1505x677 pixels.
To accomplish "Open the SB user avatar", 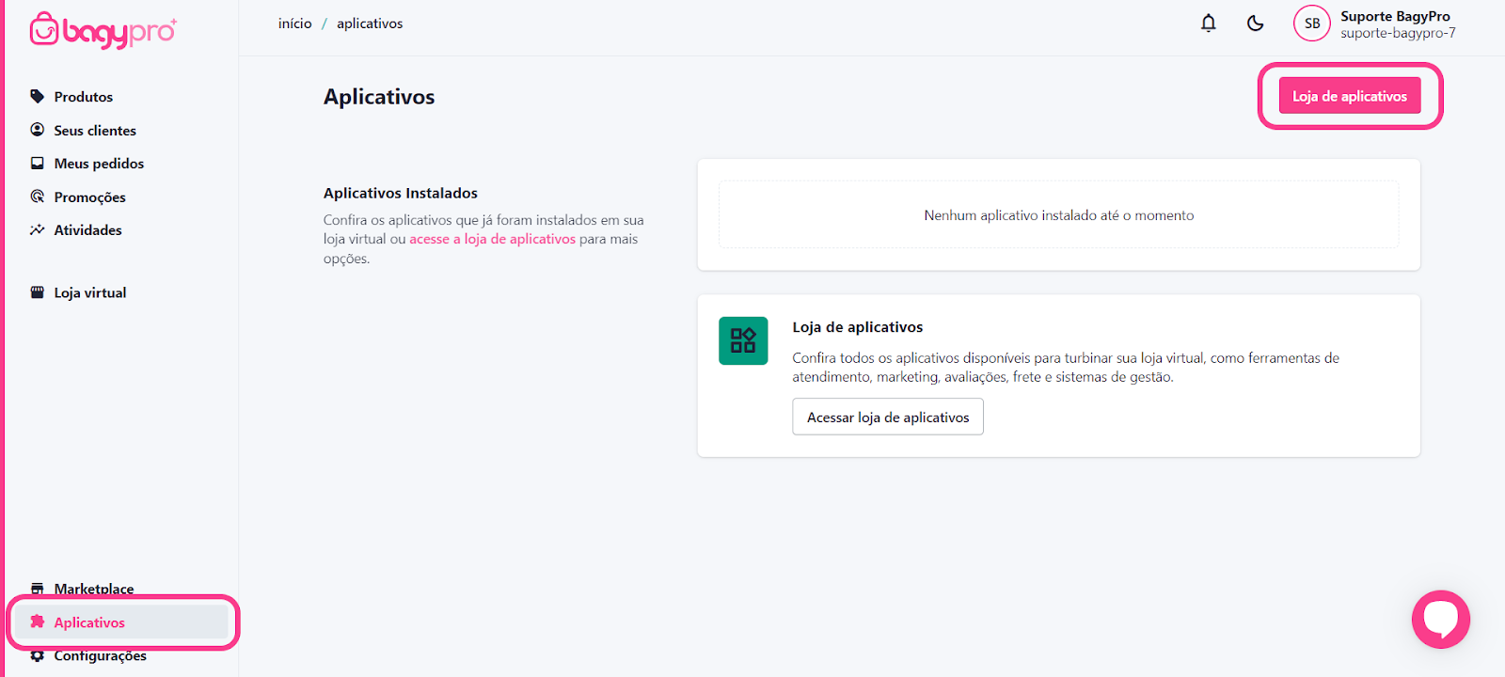I will point(1312,24).
